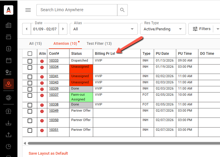220x157 pixels.
Task: Click the Search Limo Anywhere field
Action: (x=77, y=10)
